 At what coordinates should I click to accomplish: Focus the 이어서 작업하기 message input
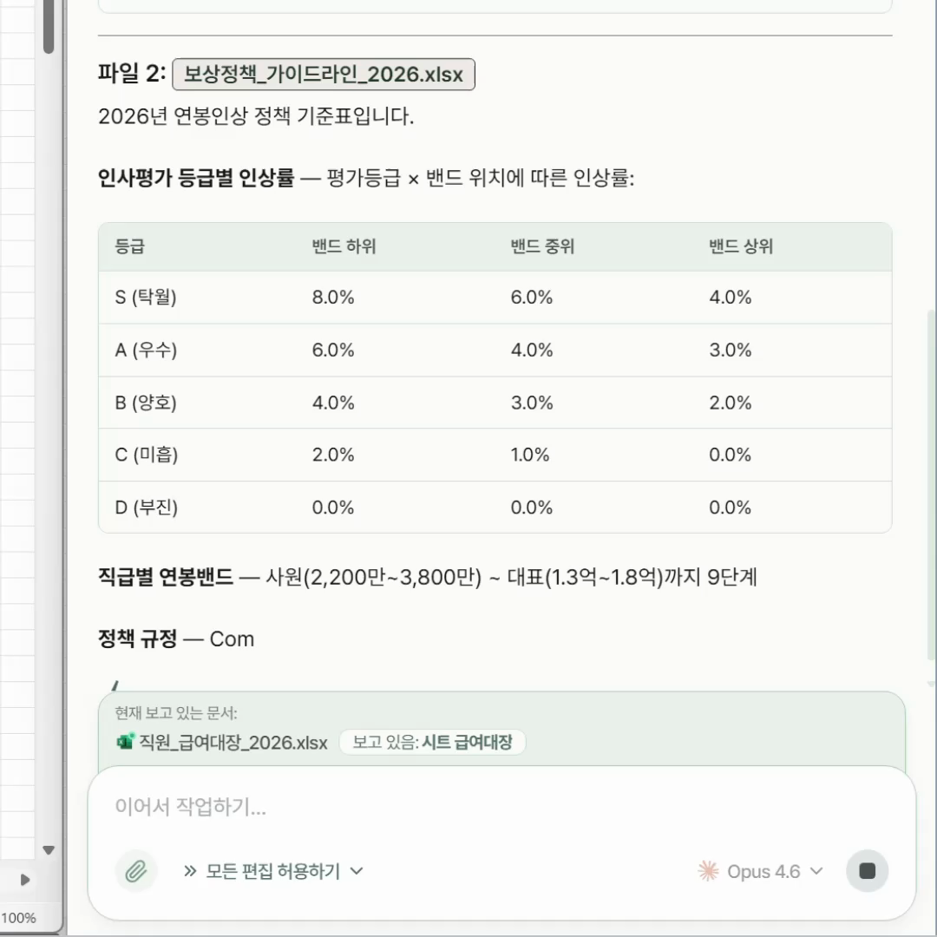[x=501, y=808]
